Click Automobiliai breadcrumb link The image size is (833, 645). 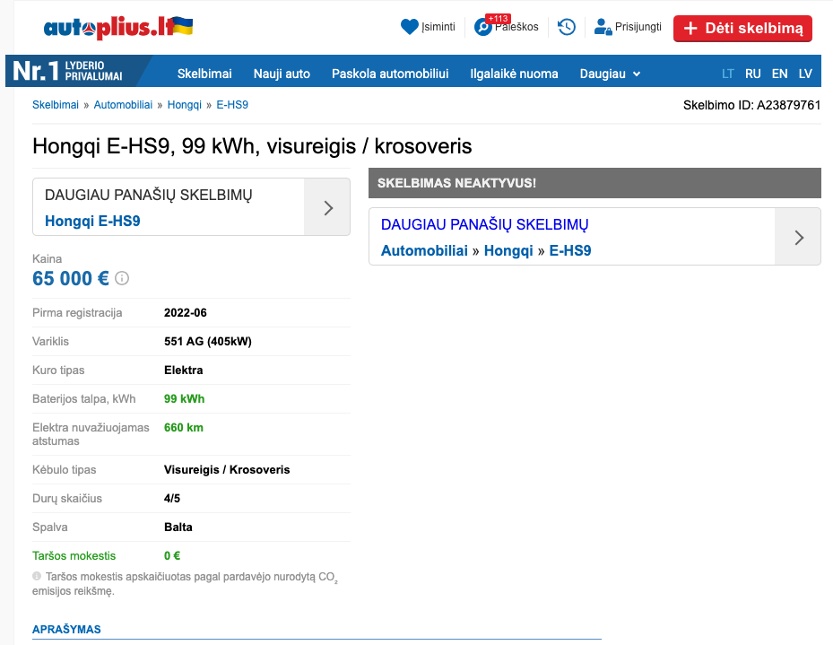click(123, 105)
